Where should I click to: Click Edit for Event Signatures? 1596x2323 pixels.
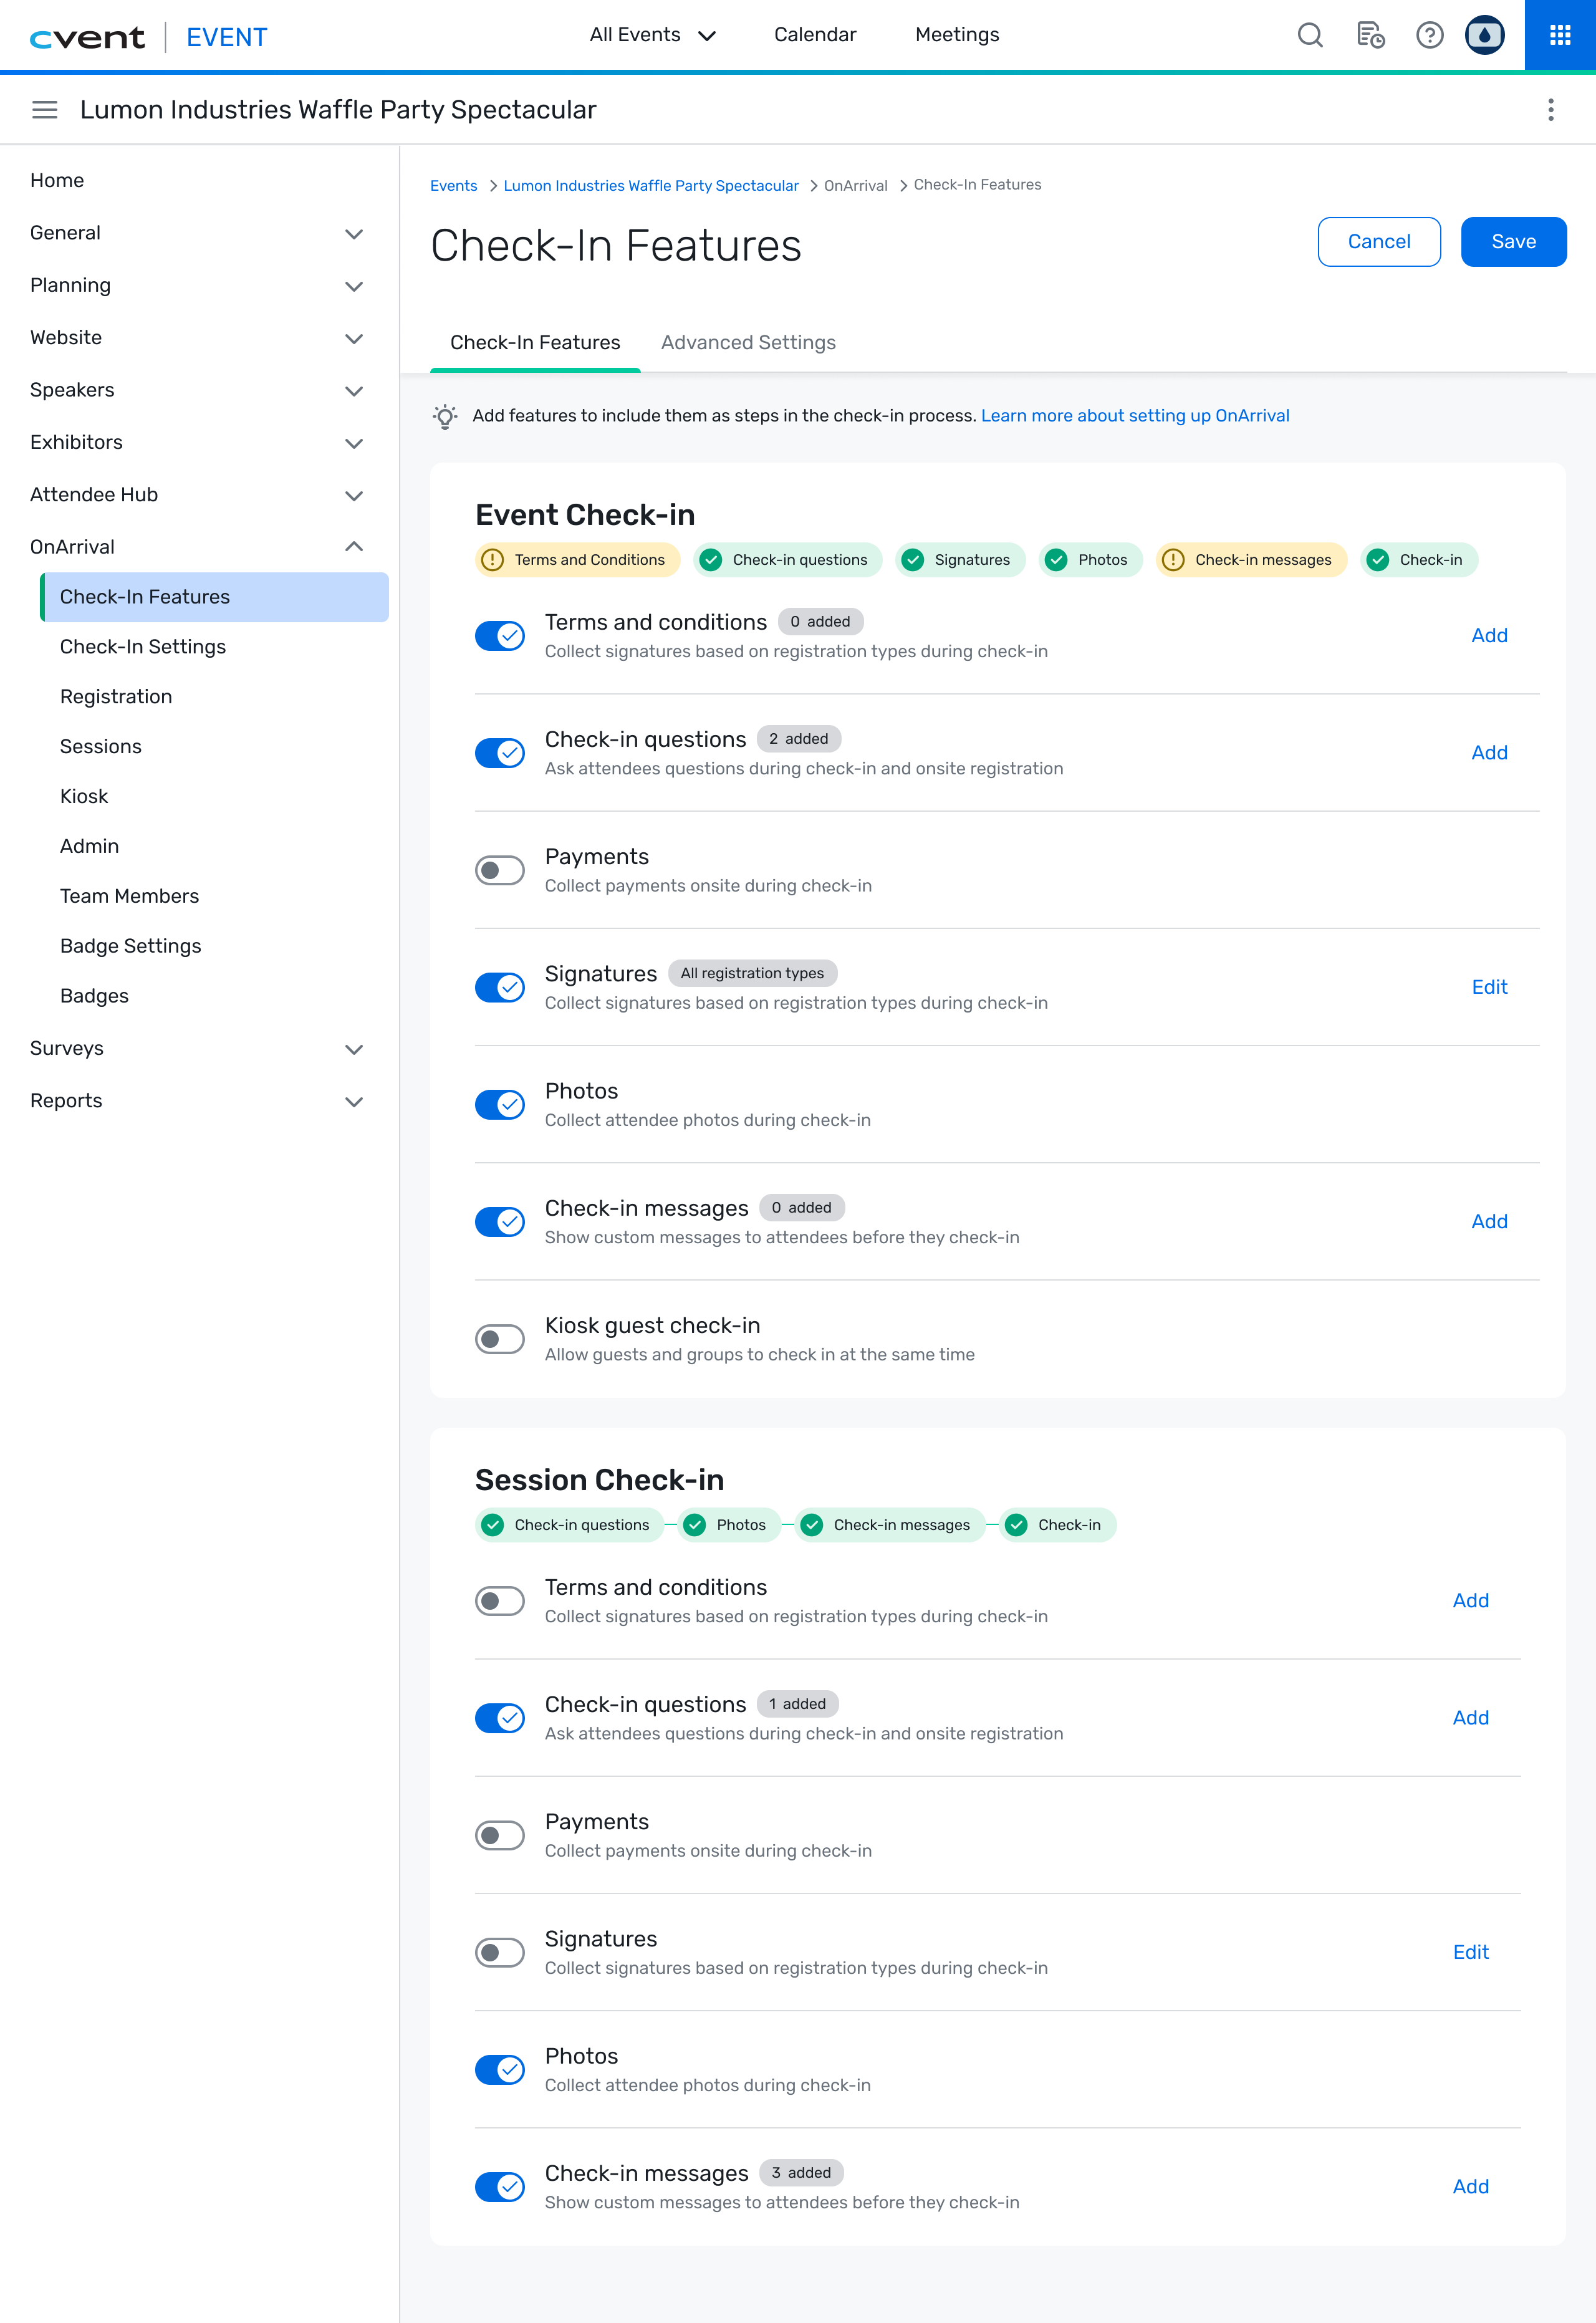[1489, 988]
